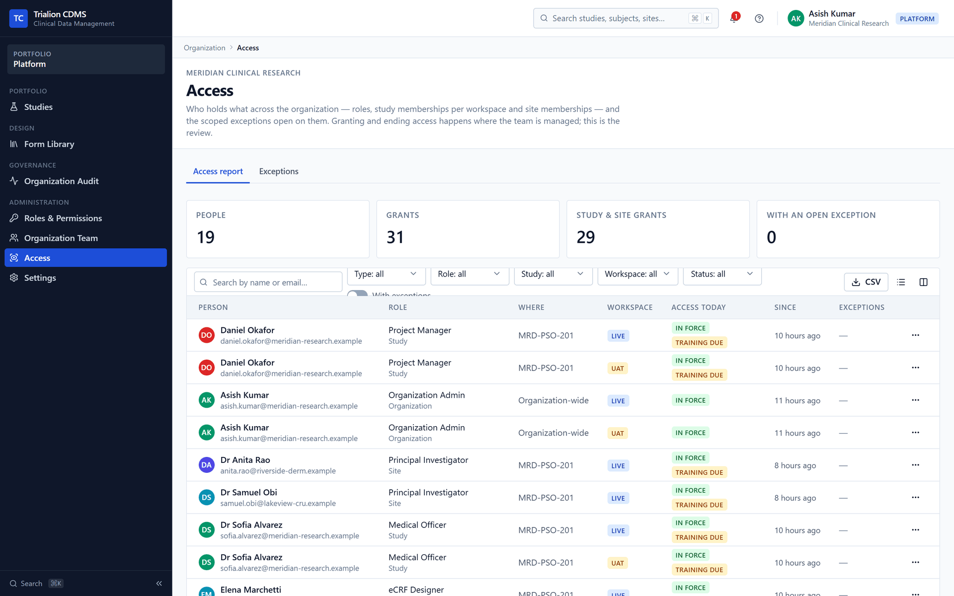Open row menu for Dr Sofia Alvarez LIVE
This screenshot has height=596, width=954.
(915, 530)
